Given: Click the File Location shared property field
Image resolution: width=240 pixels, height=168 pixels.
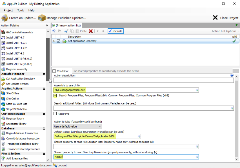Looking at the screenshot, I should click(x=126, y=147).
